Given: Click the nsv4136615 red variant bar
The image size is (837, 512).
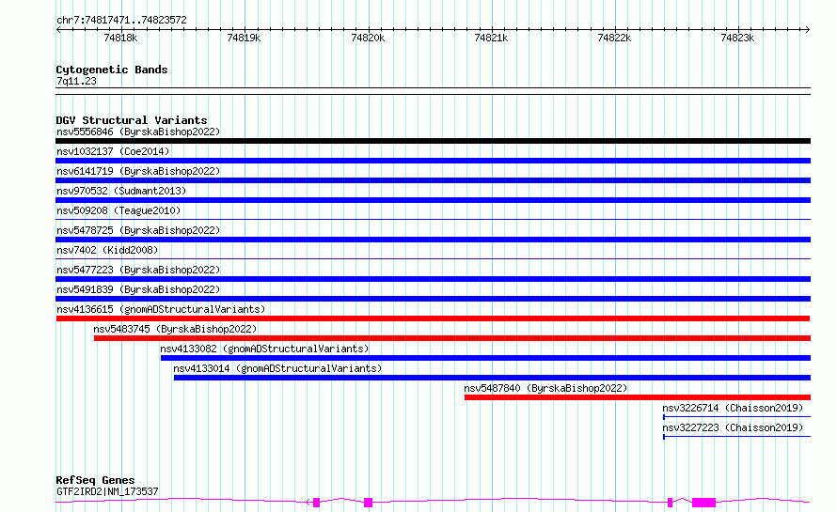Looking at the screenshot, I should (433, 318).
